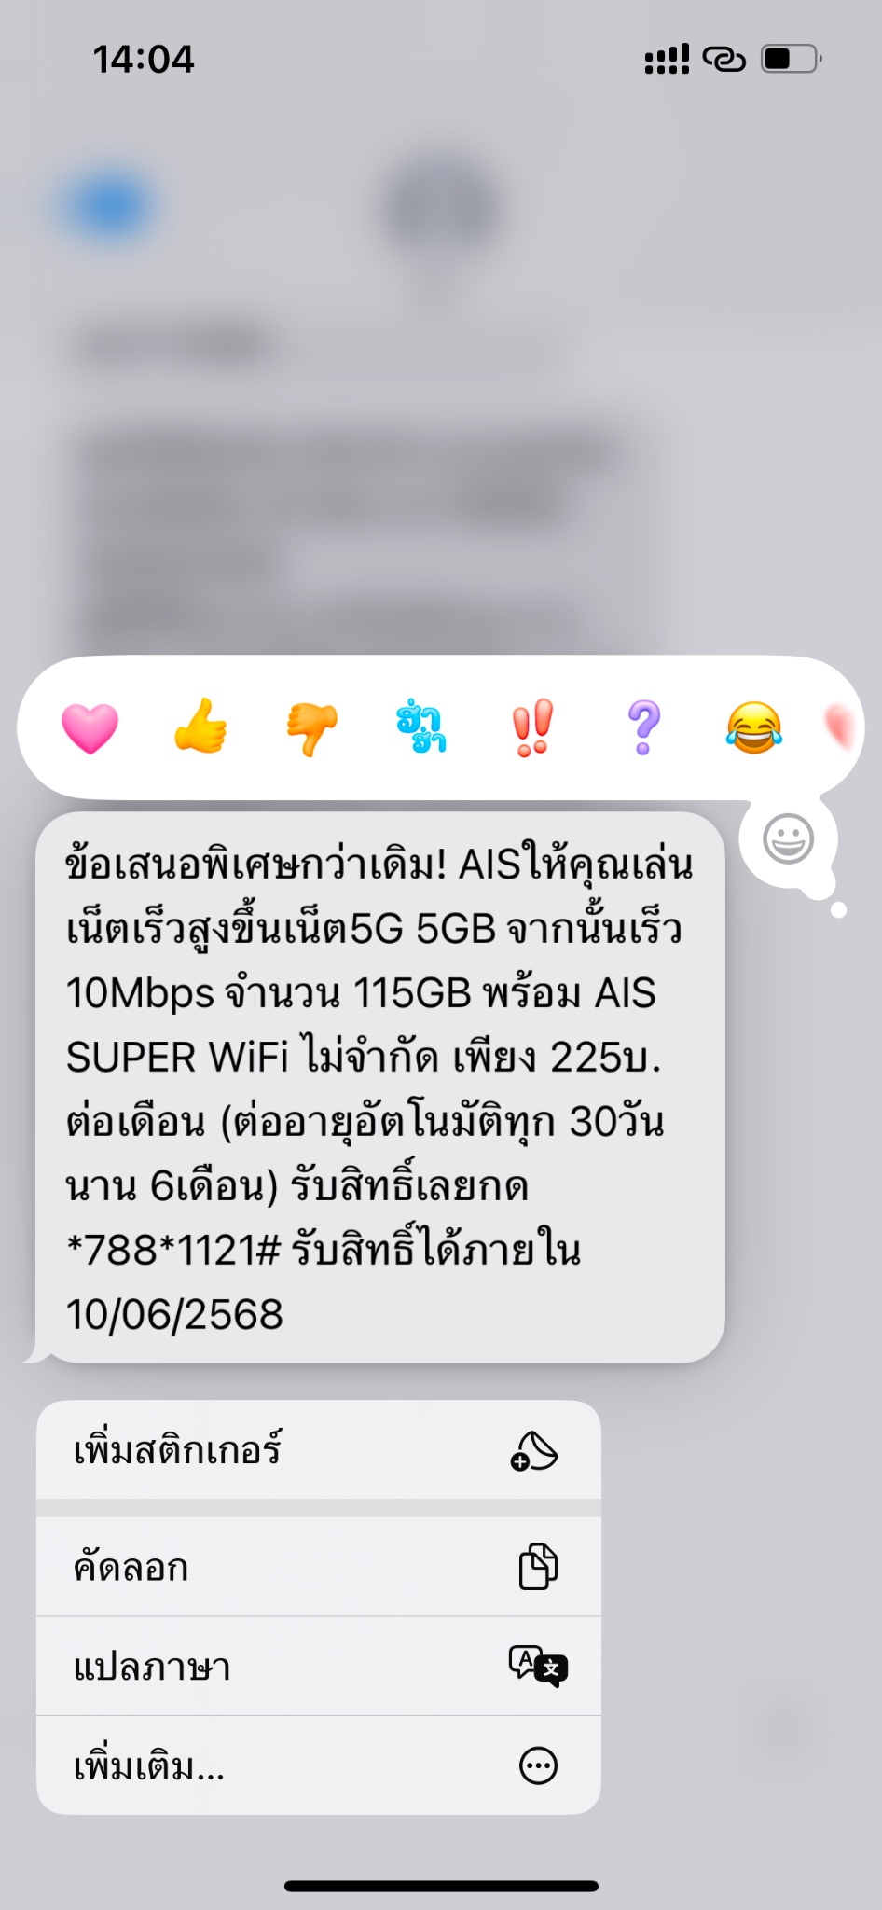Open emoji picker smiley button
Viewport: 882px width, 1910px height.
coord(789,838)
